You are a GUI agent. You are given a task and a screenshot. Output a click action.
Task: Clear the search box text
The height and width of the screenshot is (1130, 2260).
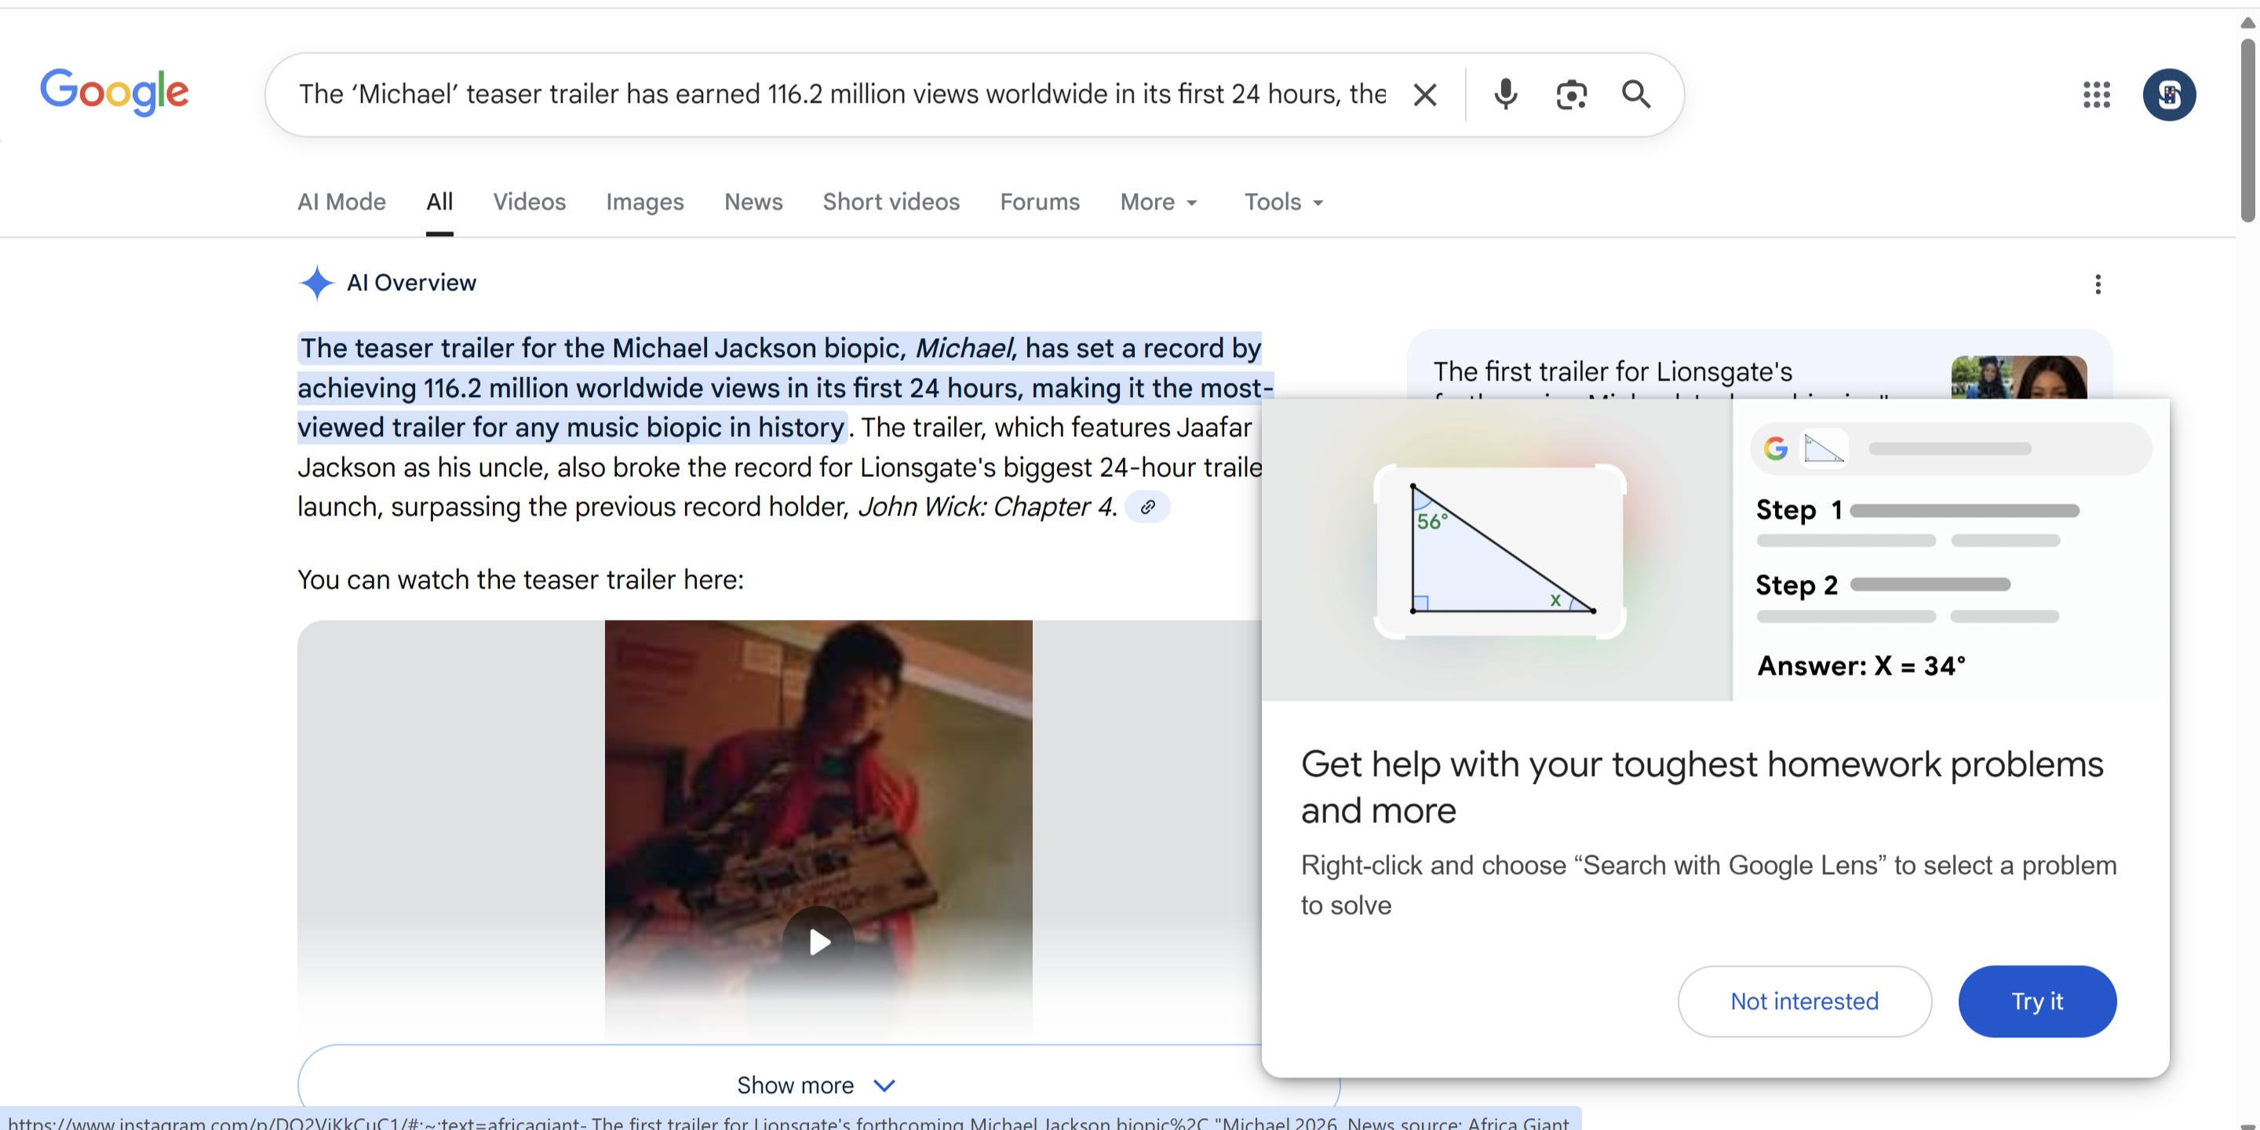[x=1425, y=95]
